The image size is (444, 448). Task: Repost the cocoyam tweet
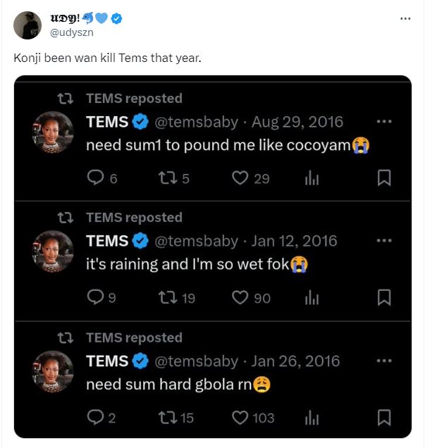click(167, 178)
